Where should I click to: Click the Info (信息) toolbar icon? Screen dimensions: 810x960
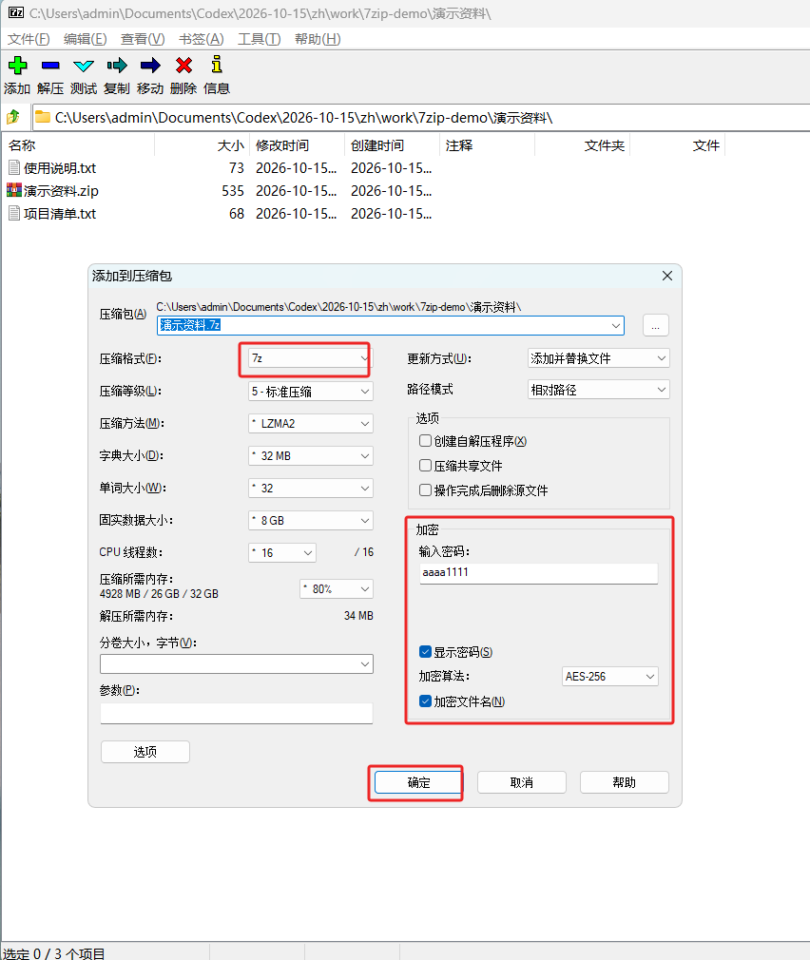coord(217,65)
